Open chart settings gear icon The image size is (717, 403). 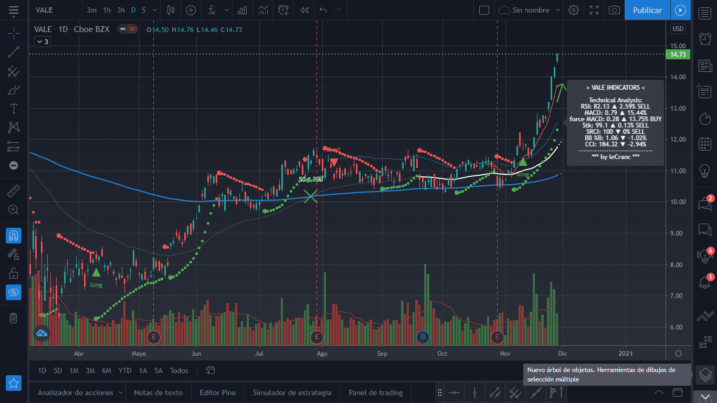(x=574, y=10)
